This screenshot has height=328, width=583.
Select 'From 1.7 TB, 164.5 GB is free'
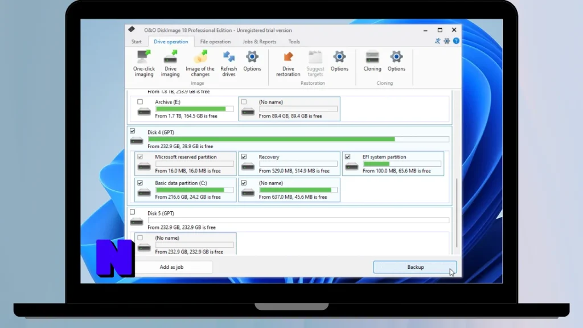tap(186, 116)
